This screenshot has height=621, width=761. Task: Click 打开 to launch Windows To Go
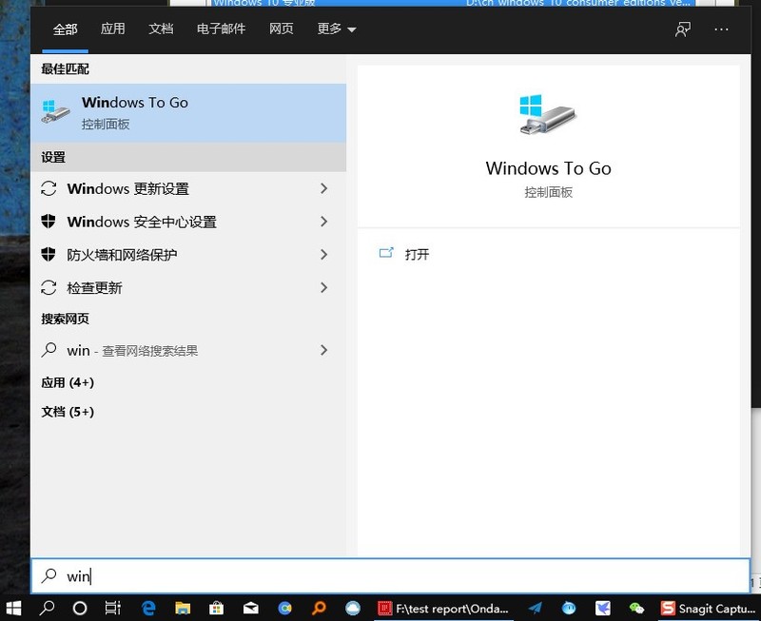pos(415,254)
